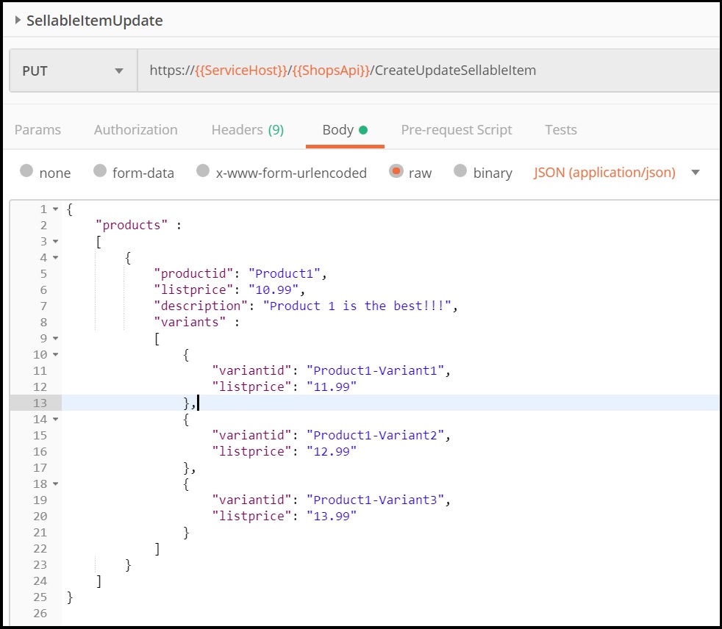Collapse the products array fold at line 3
722x629 pixels.
click(55, 242)
